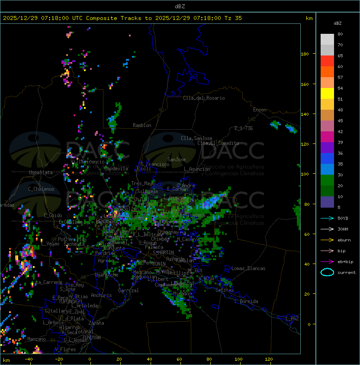The height and width of the screenshot is (365, 360).
Task: Click the Catitas label
Action: click(225, 290)
